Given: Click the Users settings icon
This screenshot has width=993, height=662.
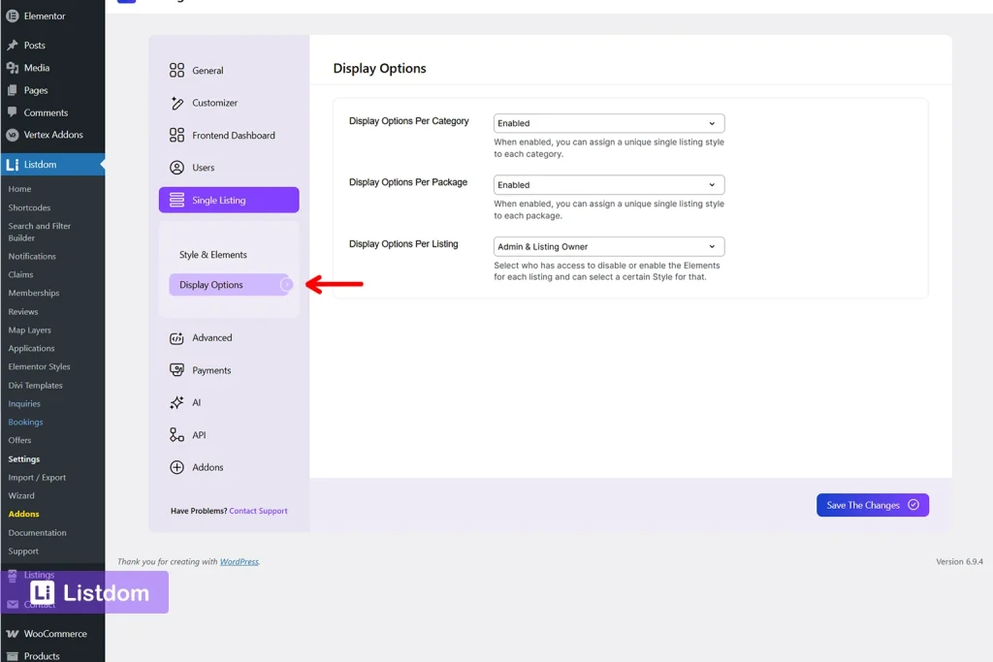Looking at the screenshot, I should 177,167.
